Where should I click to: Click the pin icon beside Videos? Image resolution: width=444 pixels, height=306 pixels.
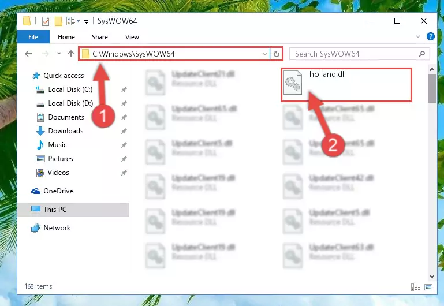tap(124, 173)
